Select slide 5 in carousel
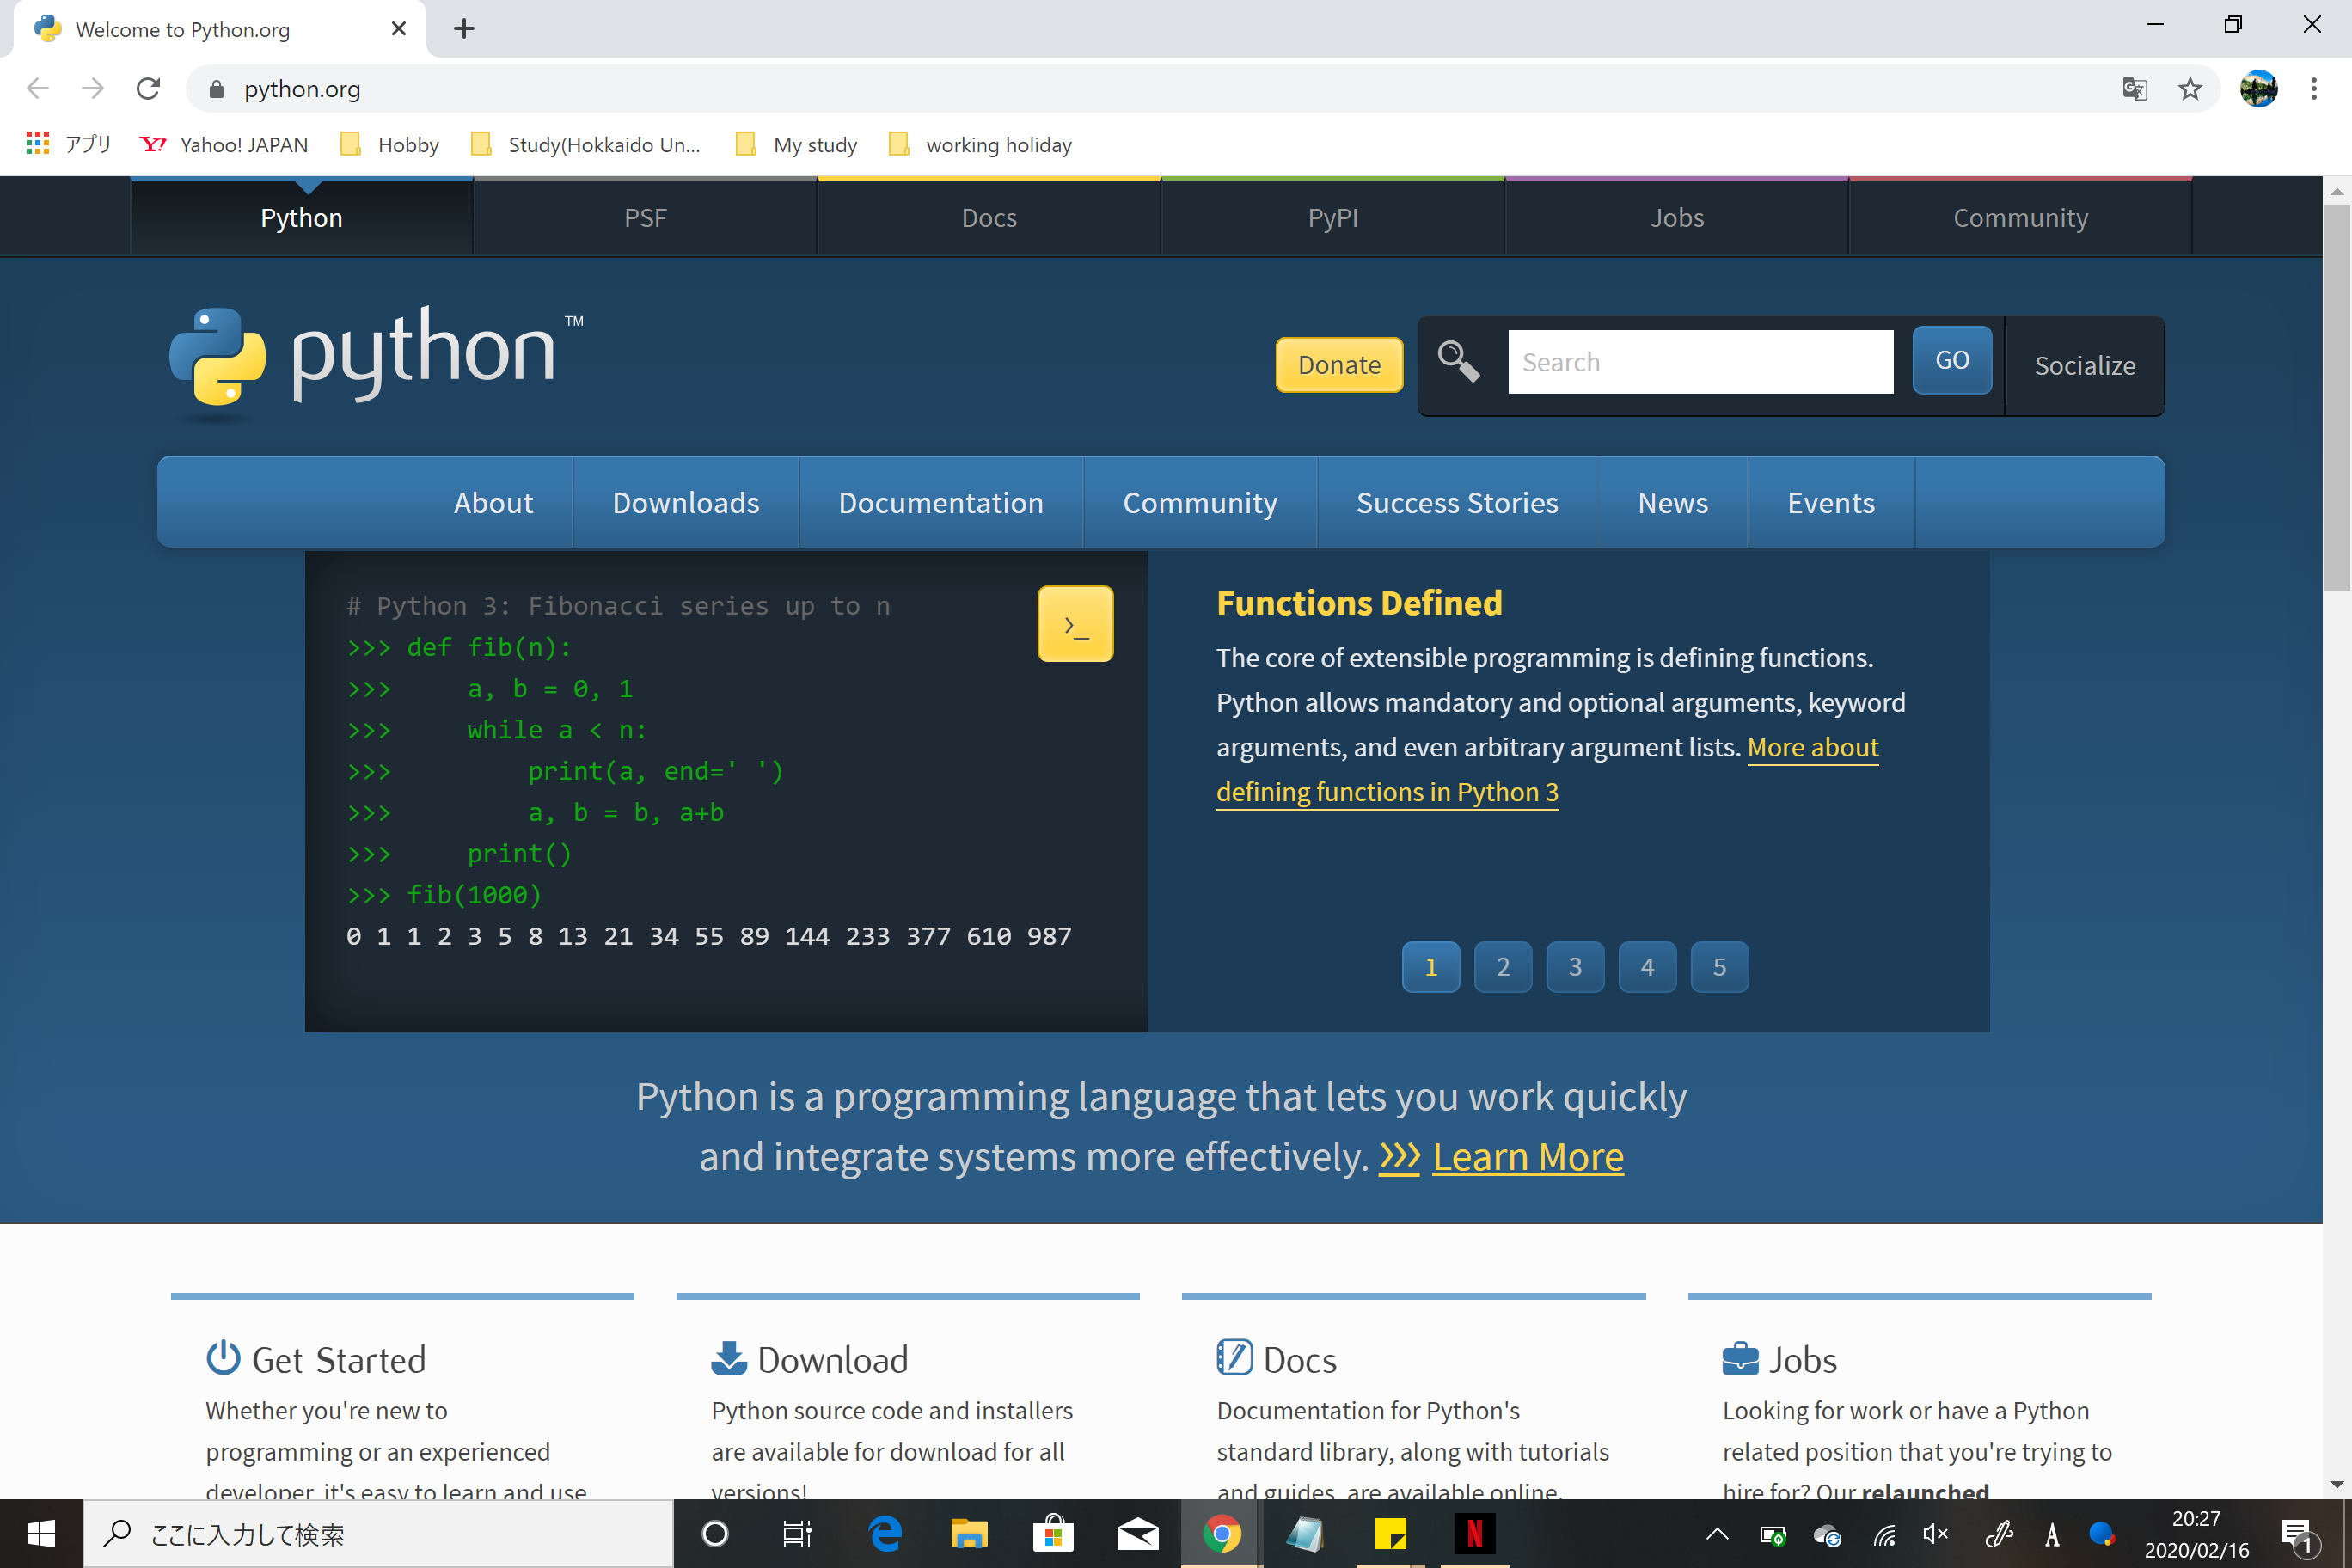This screenshot has width=2352, height=1568. [1719, 967]
